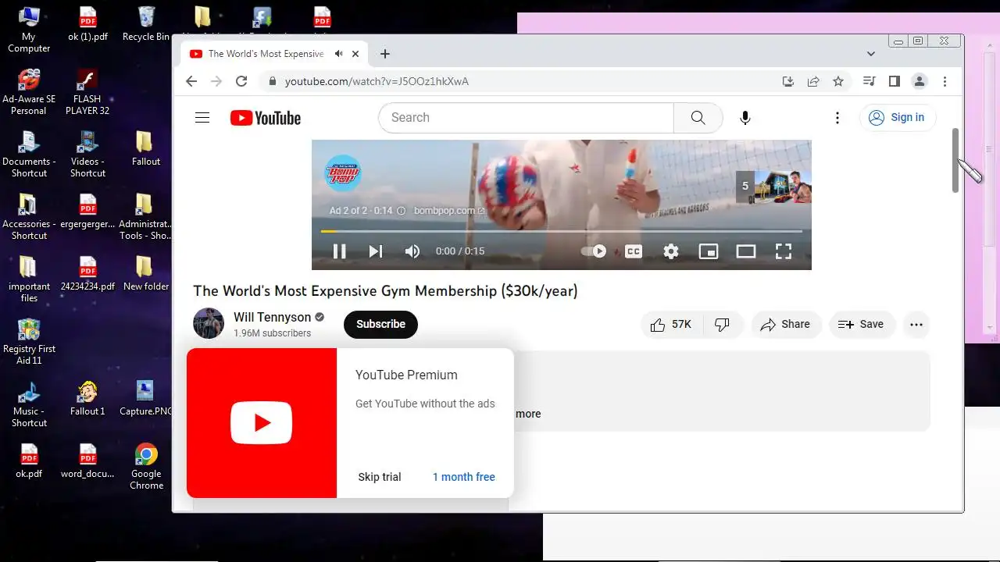The height and width of the screenshot is (562, 1000).
Task: Mute the video player volume icon
Action: [x=412, y=251]
